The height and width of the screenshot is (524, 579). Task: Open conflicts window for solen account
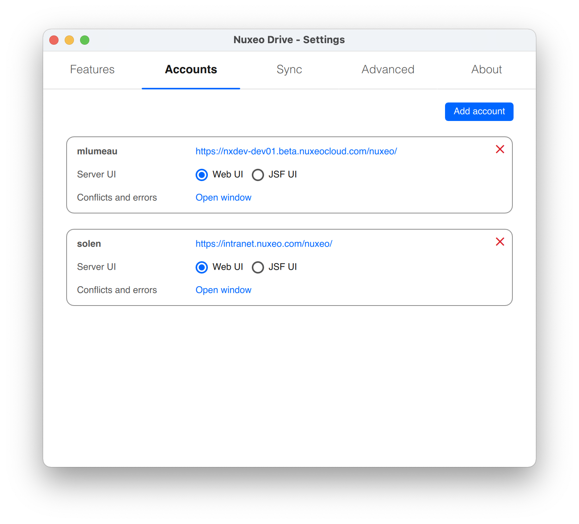click(223, 290)
